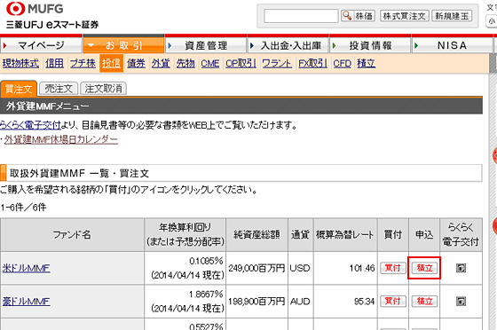Go to the プチ株 sub-menu

pyautogui.click(x=83, y=63)
